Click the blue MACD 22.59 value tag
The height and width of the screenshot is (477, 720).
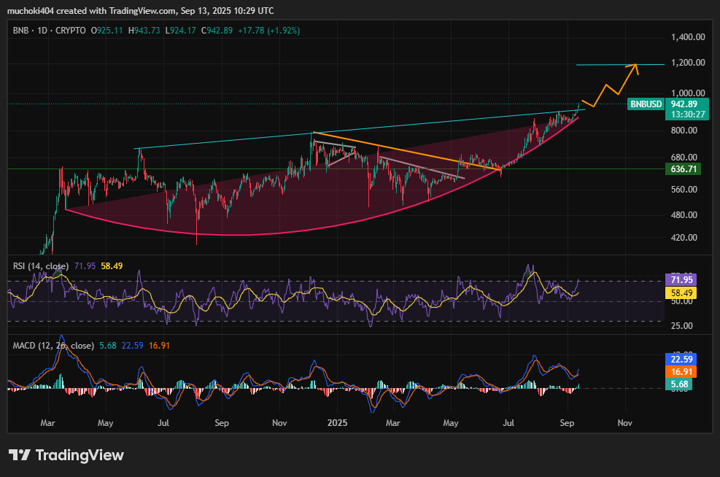(684, 359)
